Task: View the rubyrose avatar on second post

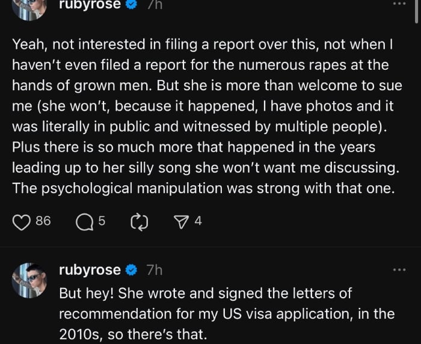Action: click(29, 280)
